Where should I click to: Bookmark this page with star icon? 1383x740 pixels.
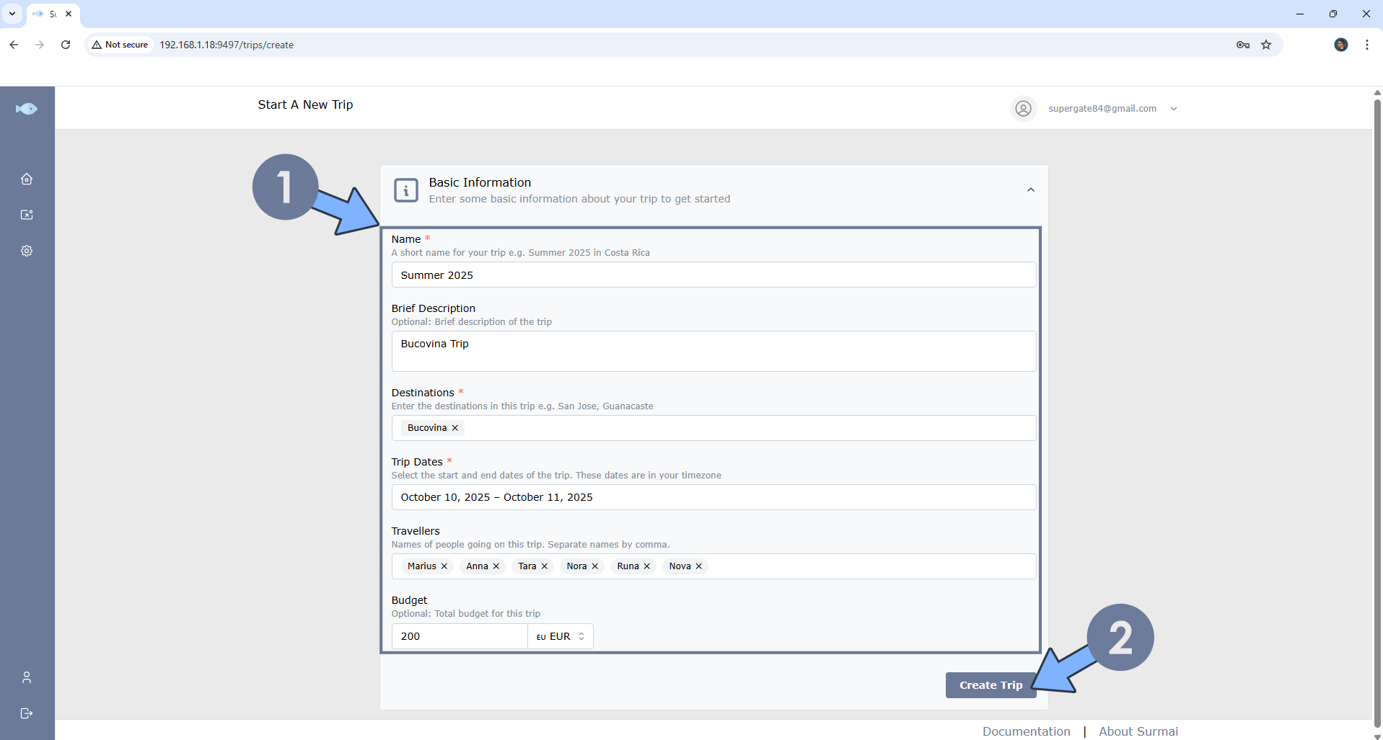[1266, 45]
